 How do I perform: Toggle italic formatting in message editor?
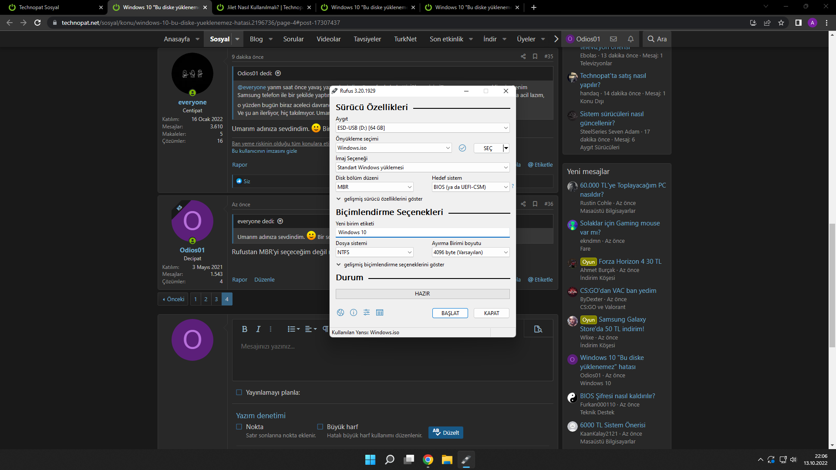258,329
